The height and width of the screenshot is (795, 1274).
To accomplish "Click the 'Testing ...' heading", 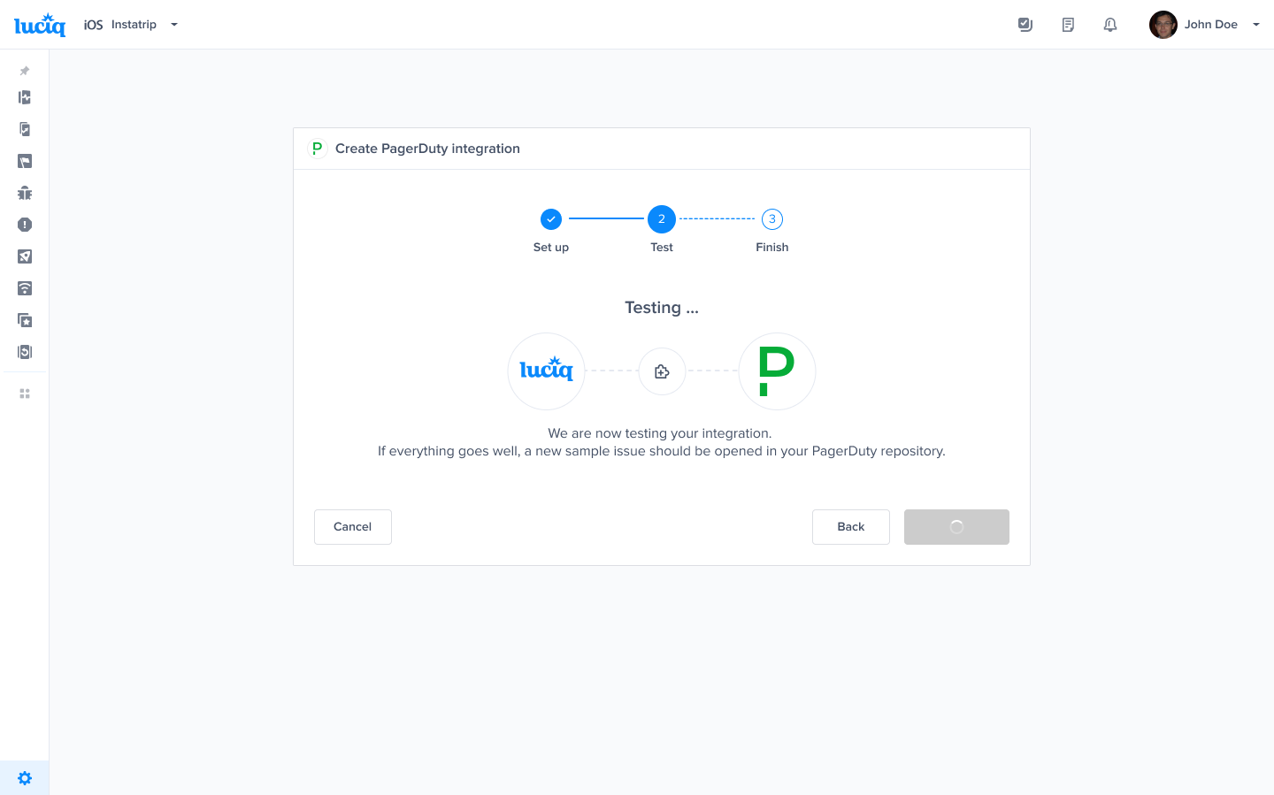I will [662, 308].
